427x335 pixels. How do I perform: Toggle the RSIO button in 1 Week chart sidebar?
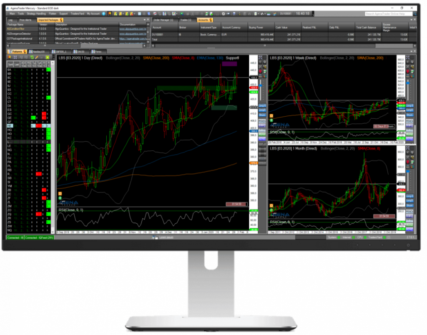[409, 121]
